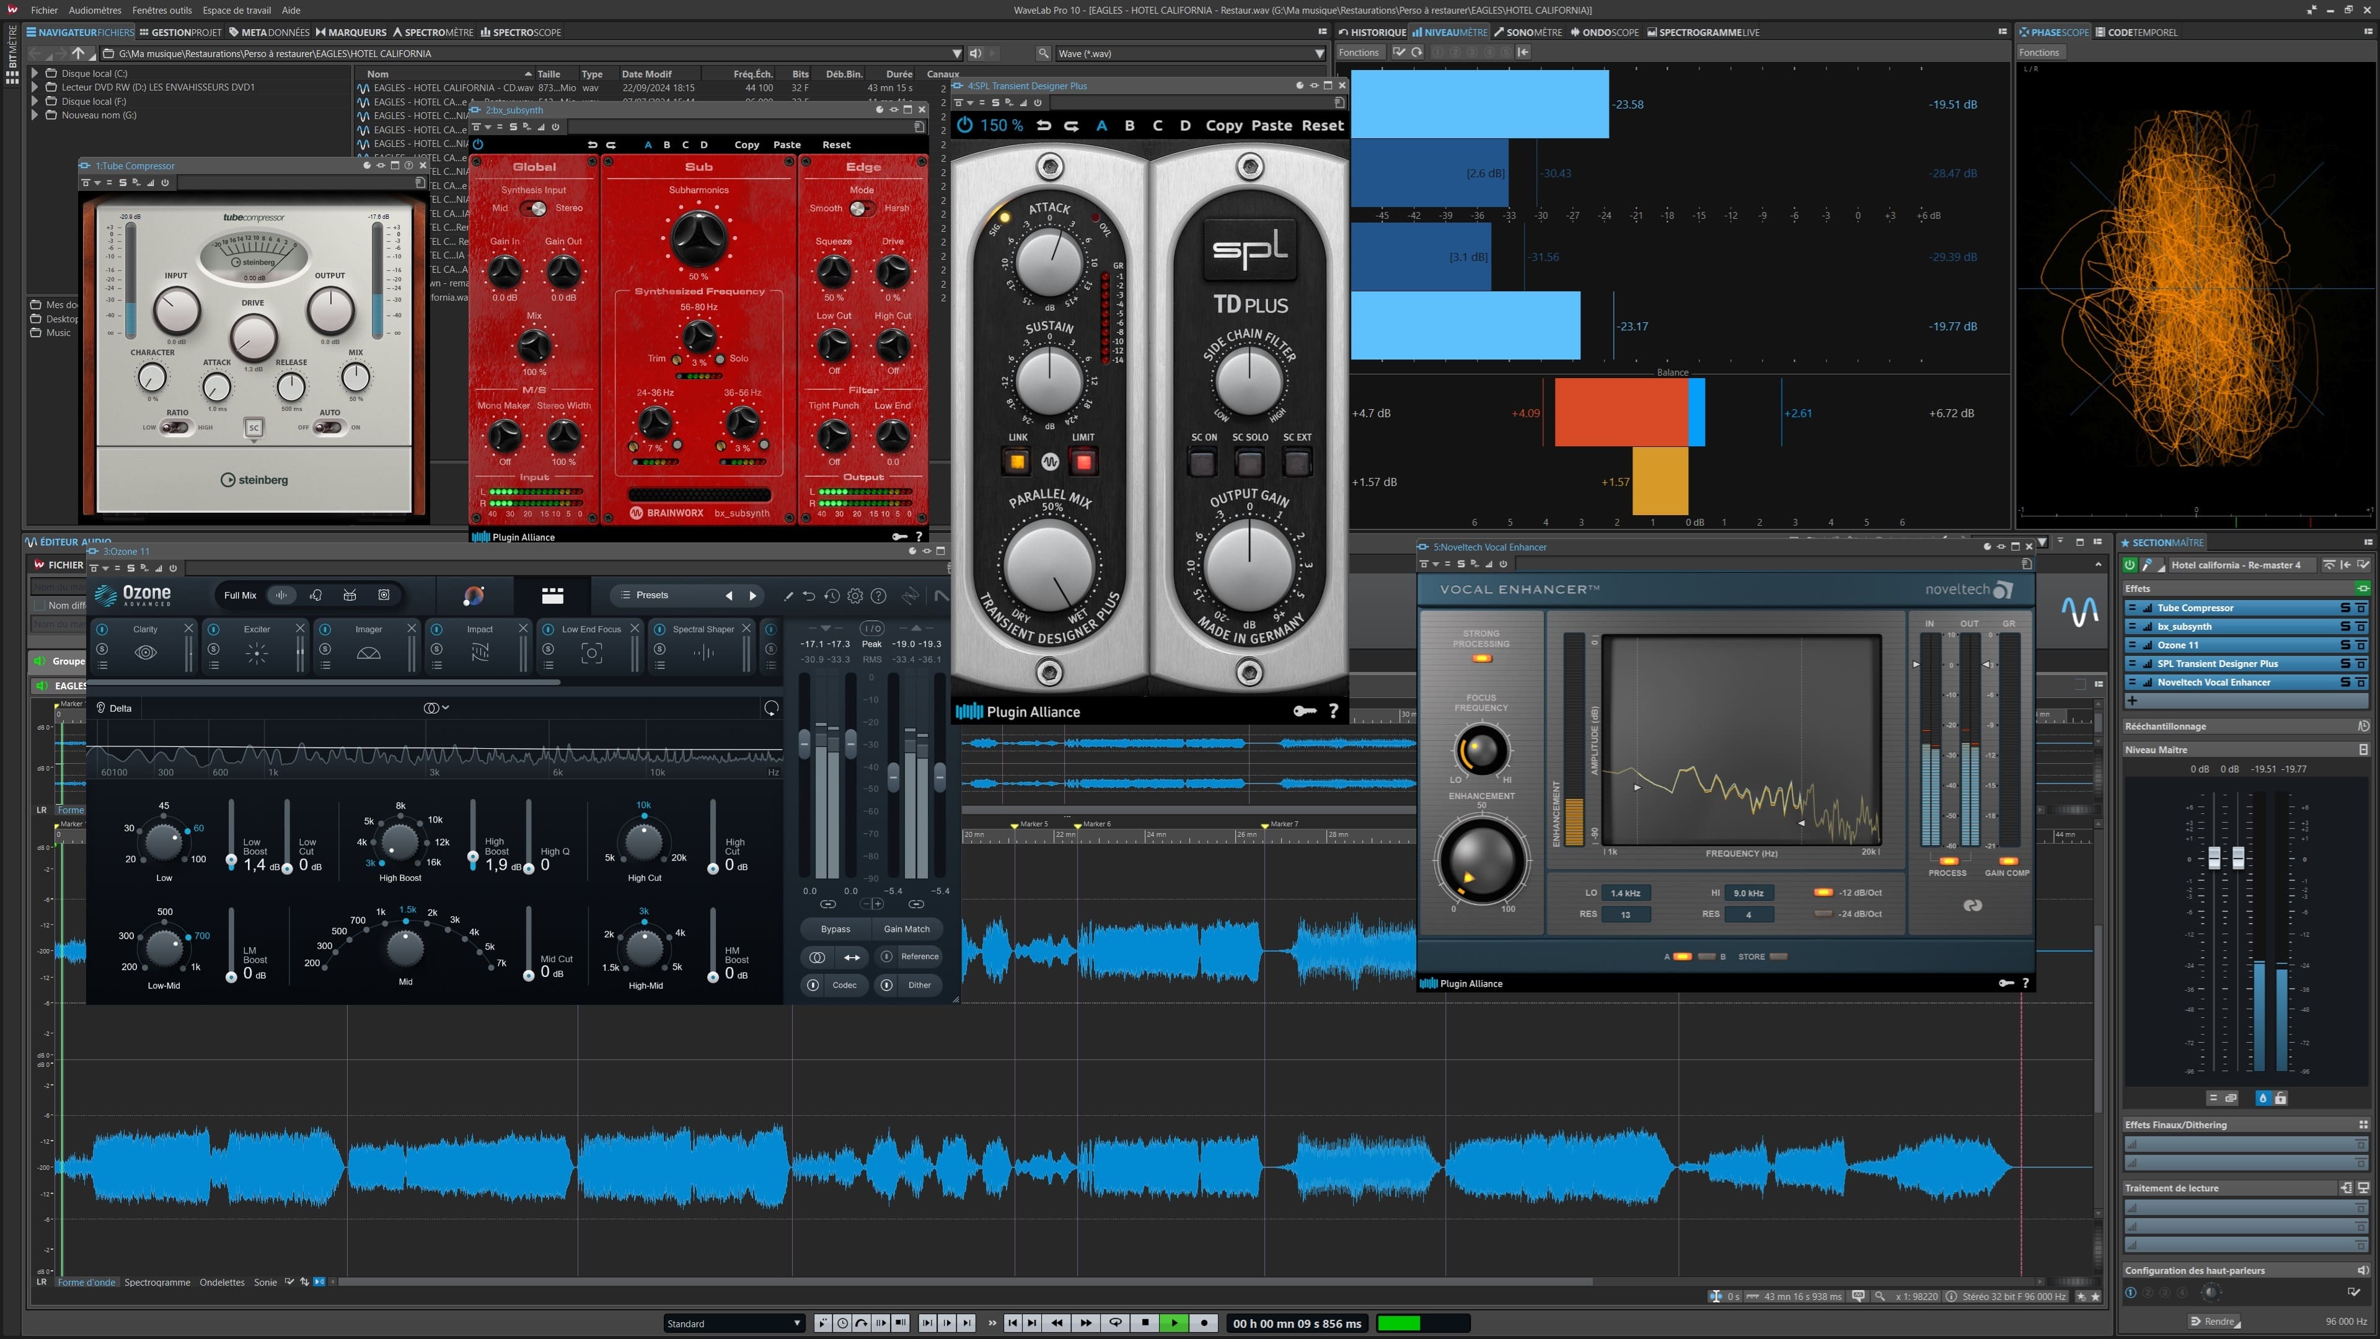Open the Standard transport preset dropdown
The width and height of the screenshot is (2380, 1339).
tap(734, 1324)
